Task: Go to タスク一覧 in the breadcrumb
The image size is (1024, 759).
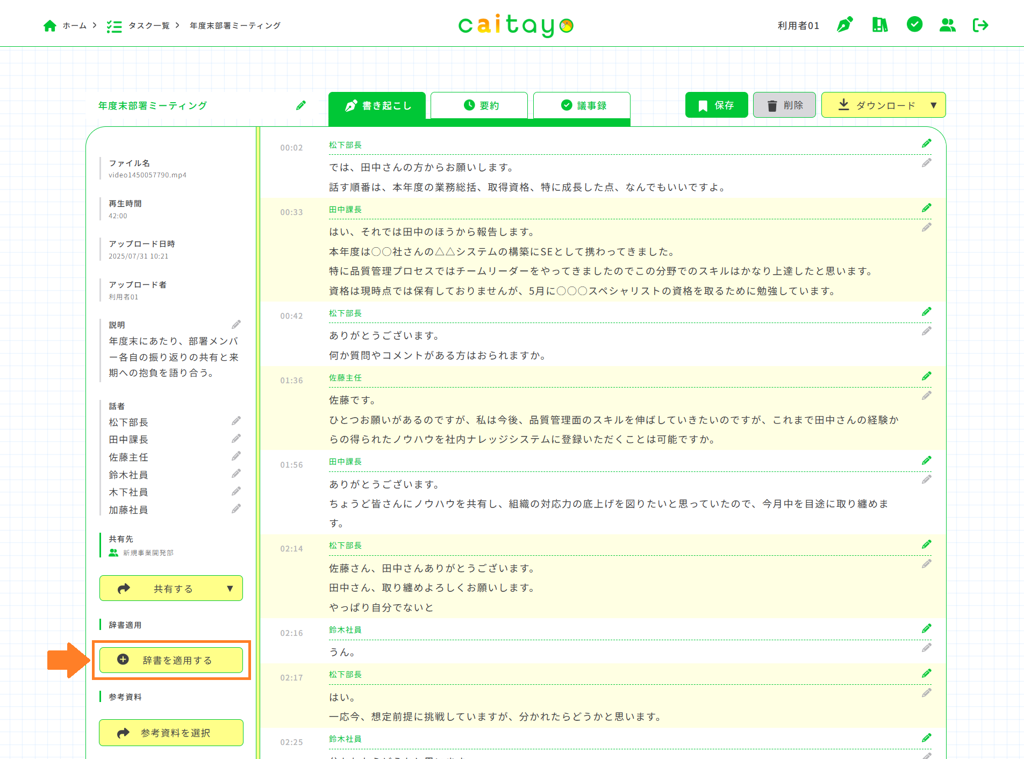Action: (148, 26)
